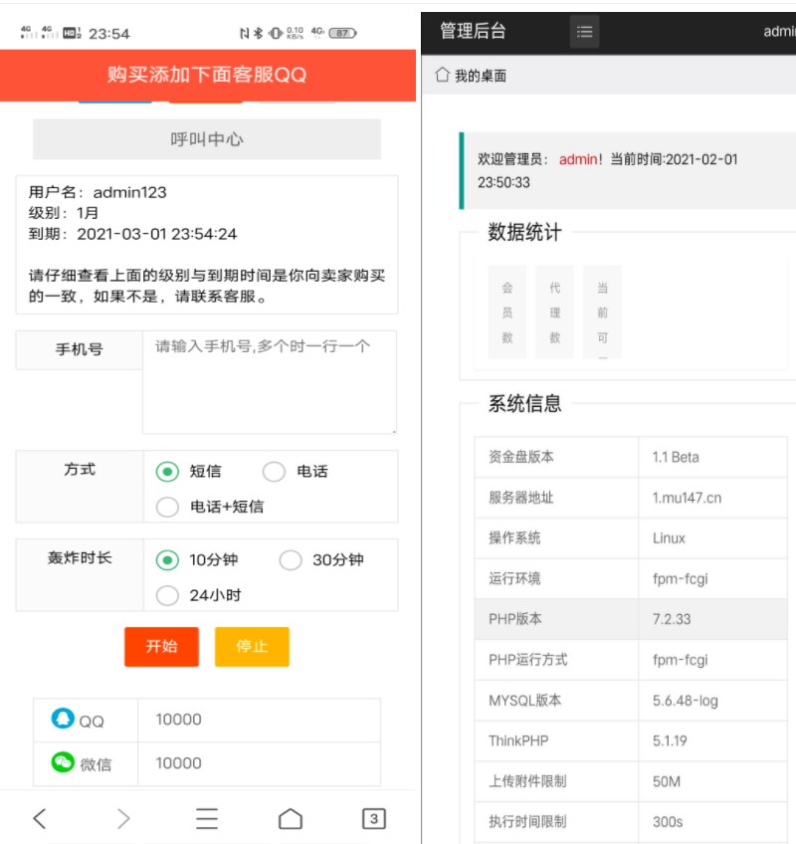Select 30分钟 as the duration

click(291, 560)
